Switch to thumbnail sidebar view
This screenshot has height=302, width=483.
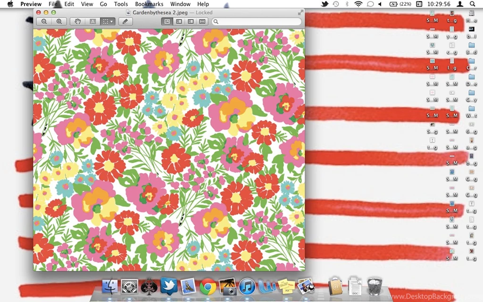180,21
